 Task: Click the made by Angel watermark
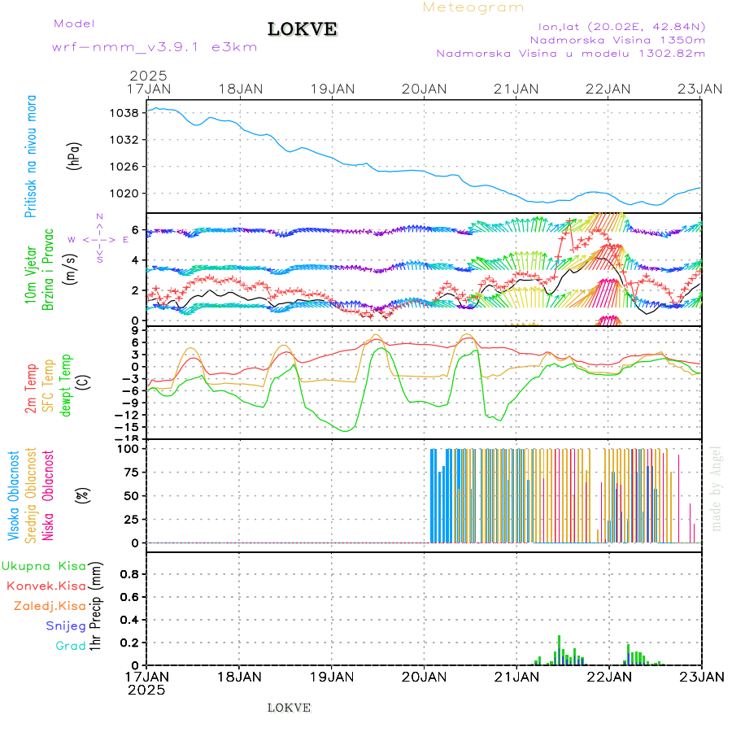click(717, 488)
